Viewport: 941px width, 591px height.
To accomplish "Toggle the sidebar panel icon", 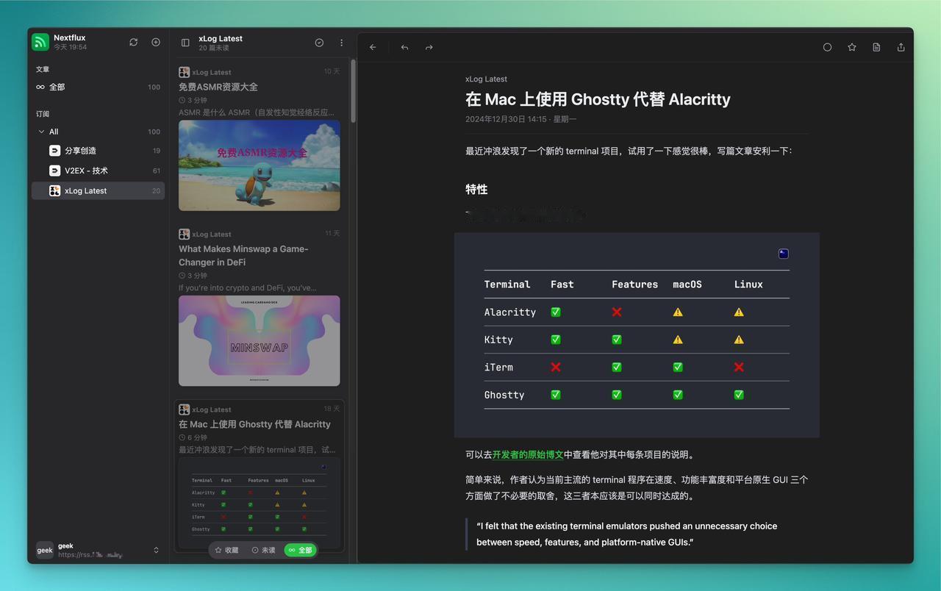I will point(185,43).
